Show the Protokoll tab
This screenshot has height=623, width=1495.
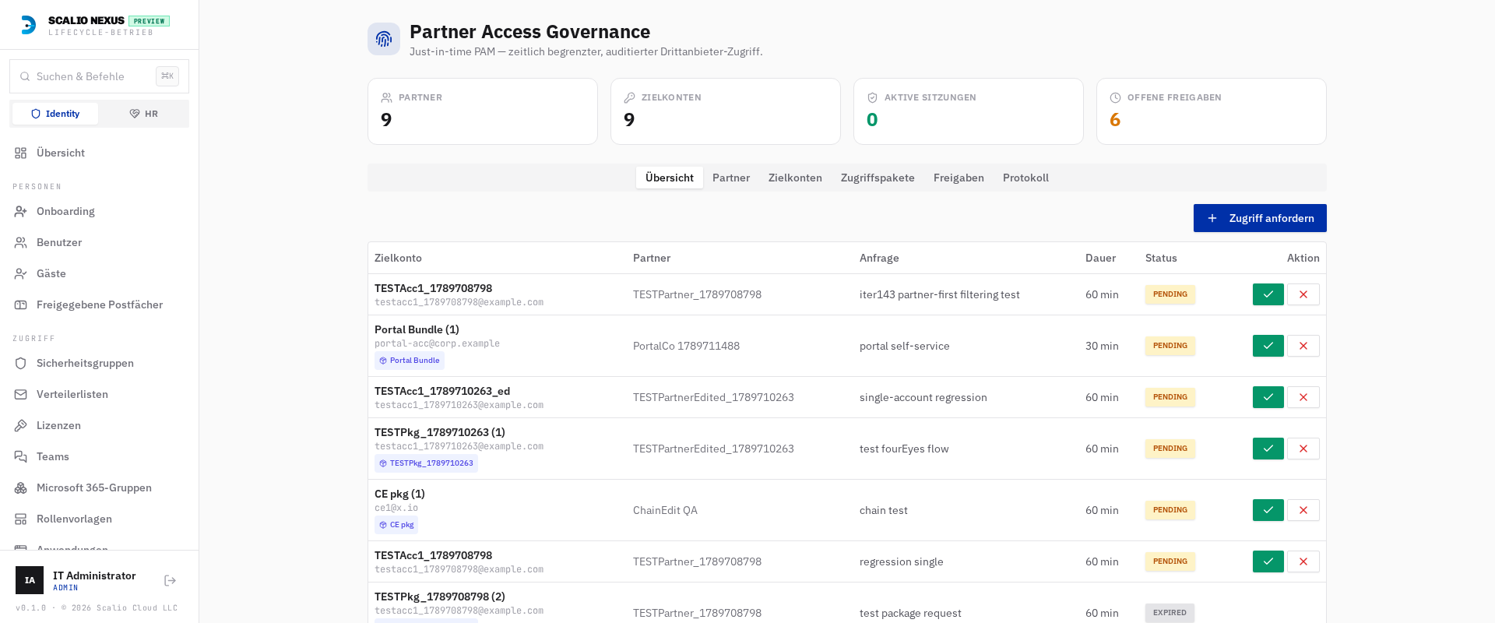pos(1025,178)
